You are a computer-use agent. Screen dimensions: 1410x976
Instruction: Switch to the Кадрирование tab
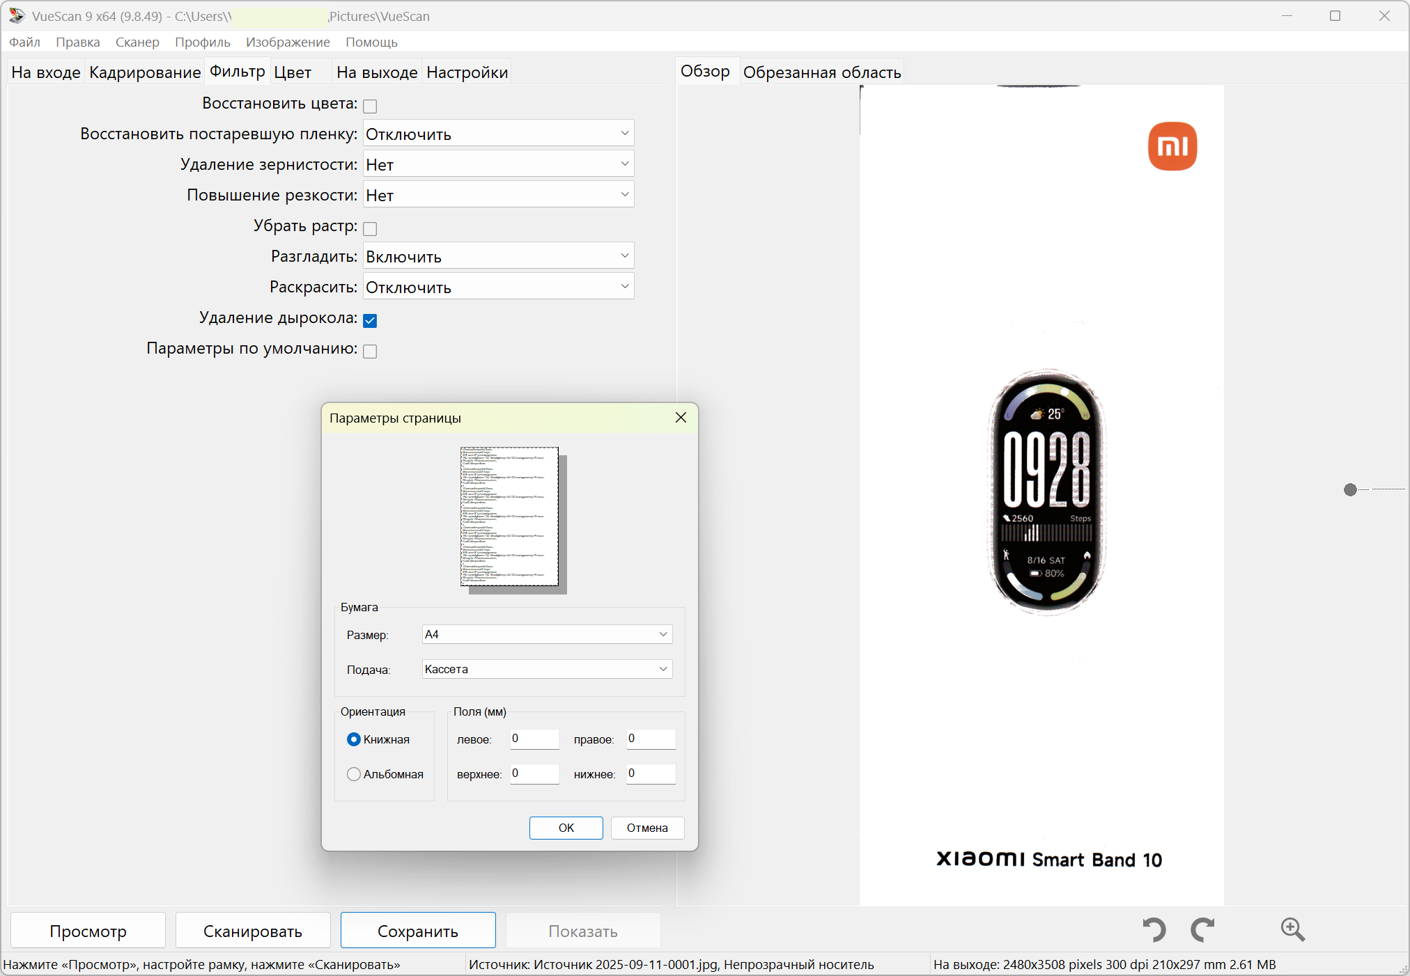(x=145, y=72)
